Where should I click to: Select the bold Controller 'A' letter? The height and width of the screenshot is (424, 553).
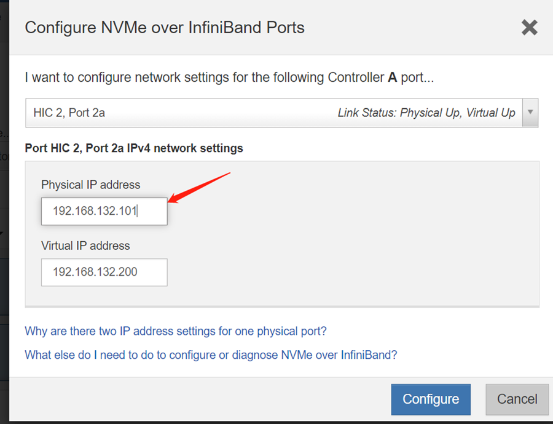pos(393,78)
